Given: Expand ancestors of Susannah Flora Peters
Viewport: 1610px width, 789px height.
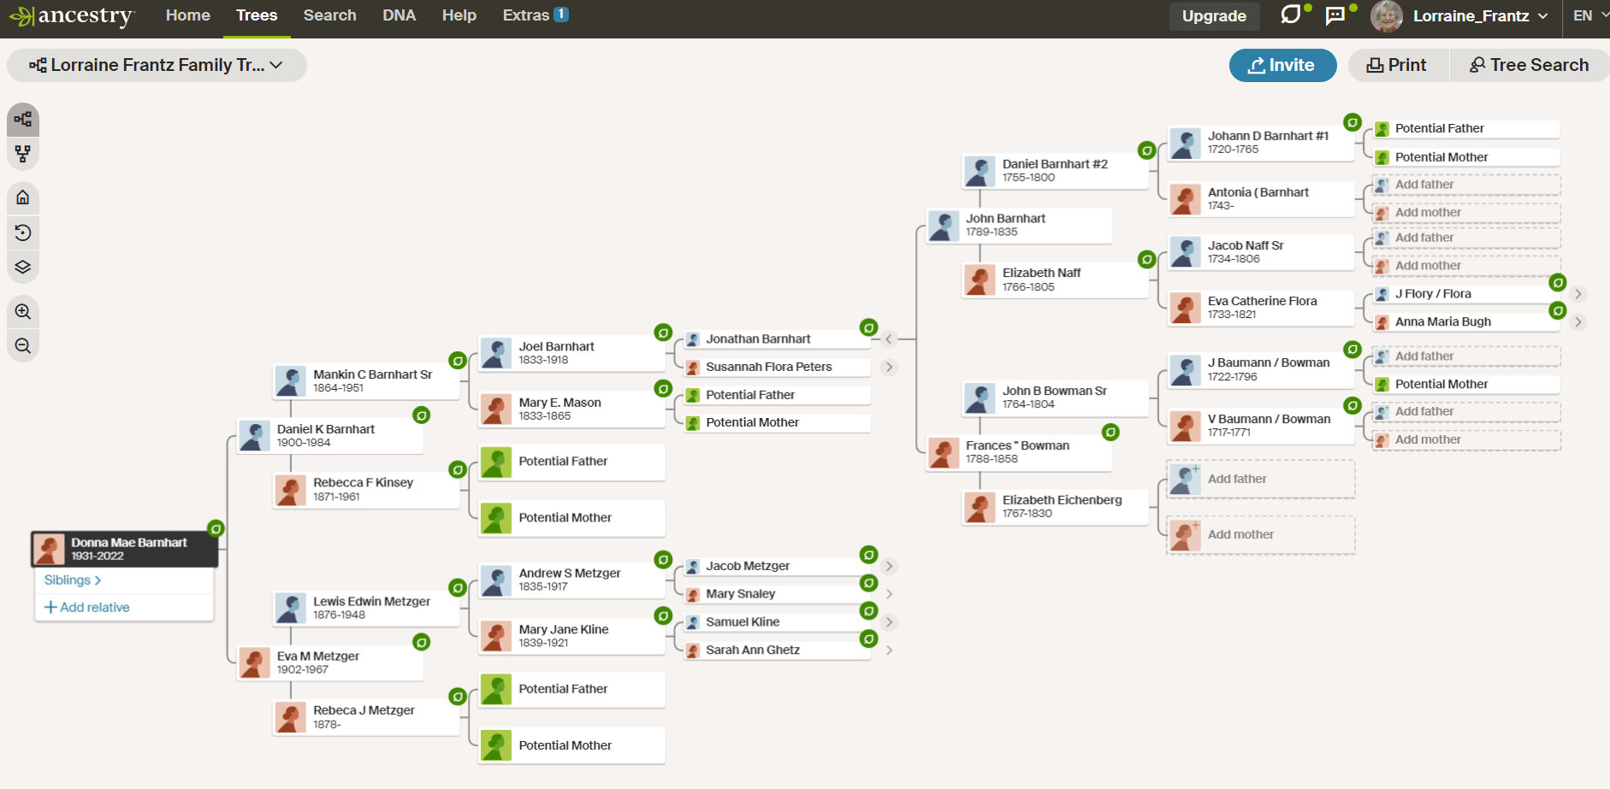Looking at the screenshot, I should click(x=890, y=367).
